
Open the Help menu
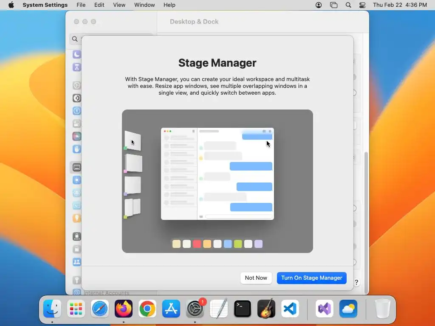169,5
